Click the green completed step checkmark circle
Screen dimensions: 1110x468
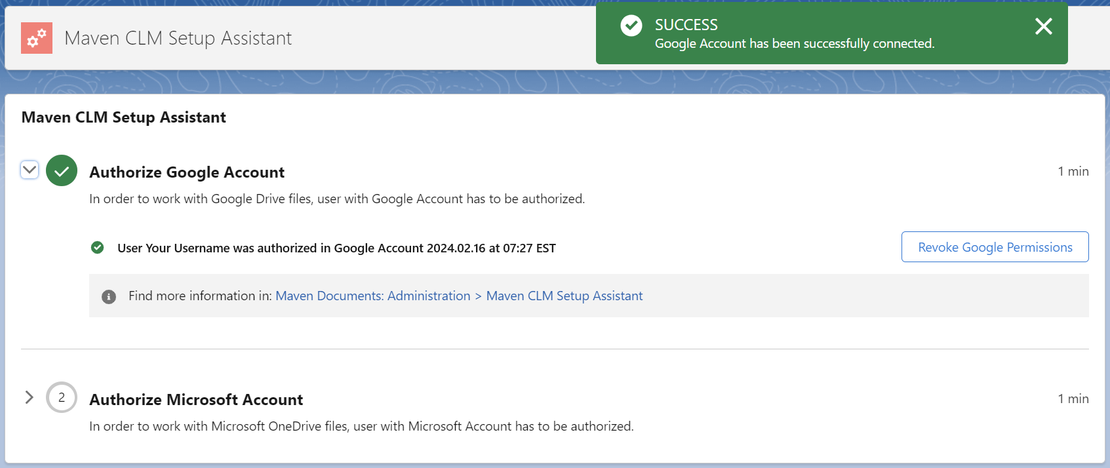pos(62,170)
